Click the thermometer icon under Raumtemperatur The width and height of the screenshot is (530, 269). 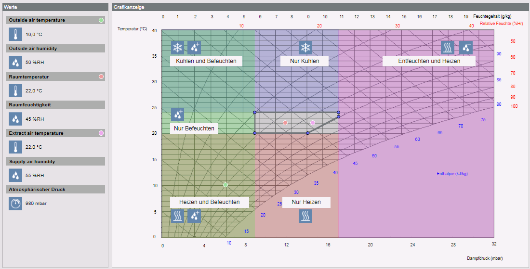[15, 91]
